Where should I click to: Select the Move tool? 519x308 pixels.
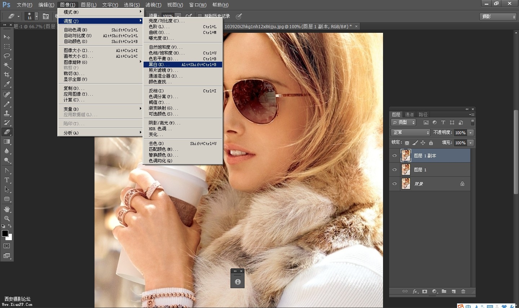(x=7, y=37)
